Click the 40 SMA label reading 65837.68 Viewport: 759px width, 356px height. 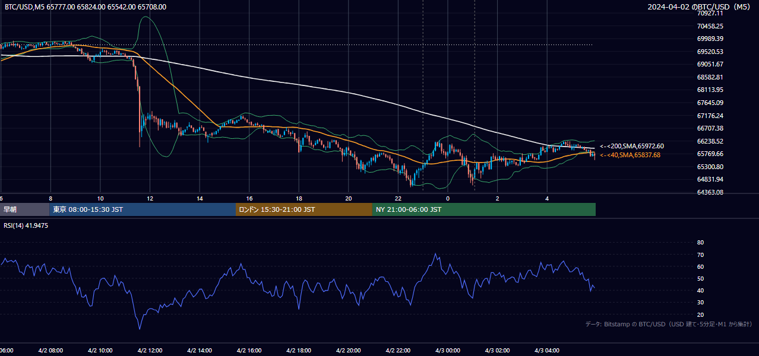630,155
